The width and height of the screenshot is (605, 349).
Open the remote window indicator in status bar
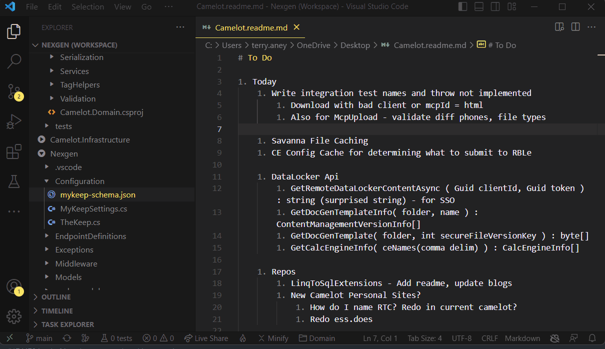9,338
